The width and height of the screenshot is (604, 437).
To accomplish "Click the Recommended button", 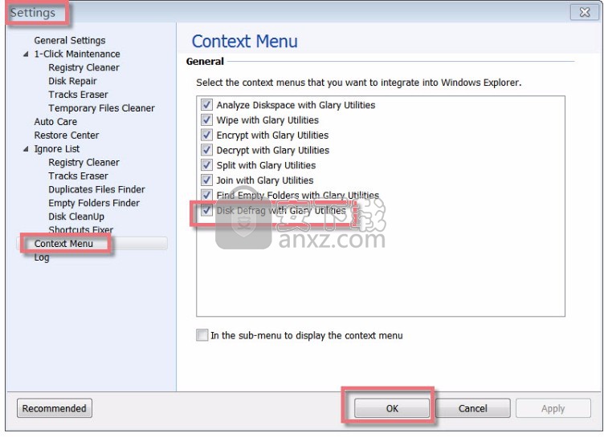I will [55, 408].
